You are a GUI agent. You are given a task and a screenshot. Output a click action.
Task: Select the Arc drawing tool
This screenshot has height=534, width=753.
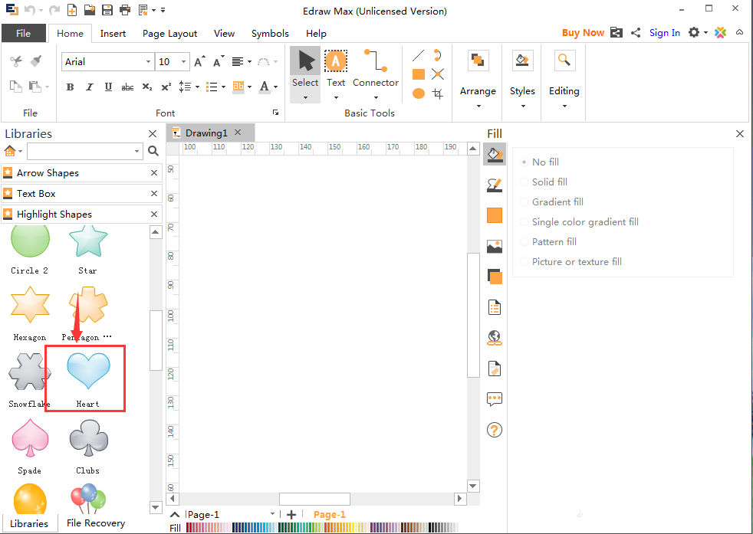(x=438, y=55)
